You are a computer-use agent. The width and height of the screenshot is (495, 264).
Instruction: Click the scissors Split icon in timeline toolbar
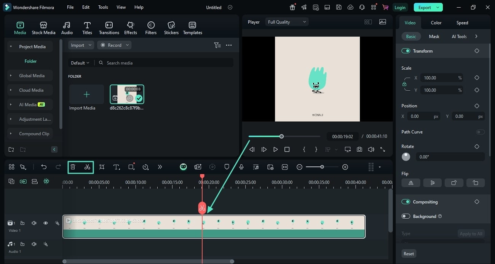pyautogui.click(x=87, y=167)
